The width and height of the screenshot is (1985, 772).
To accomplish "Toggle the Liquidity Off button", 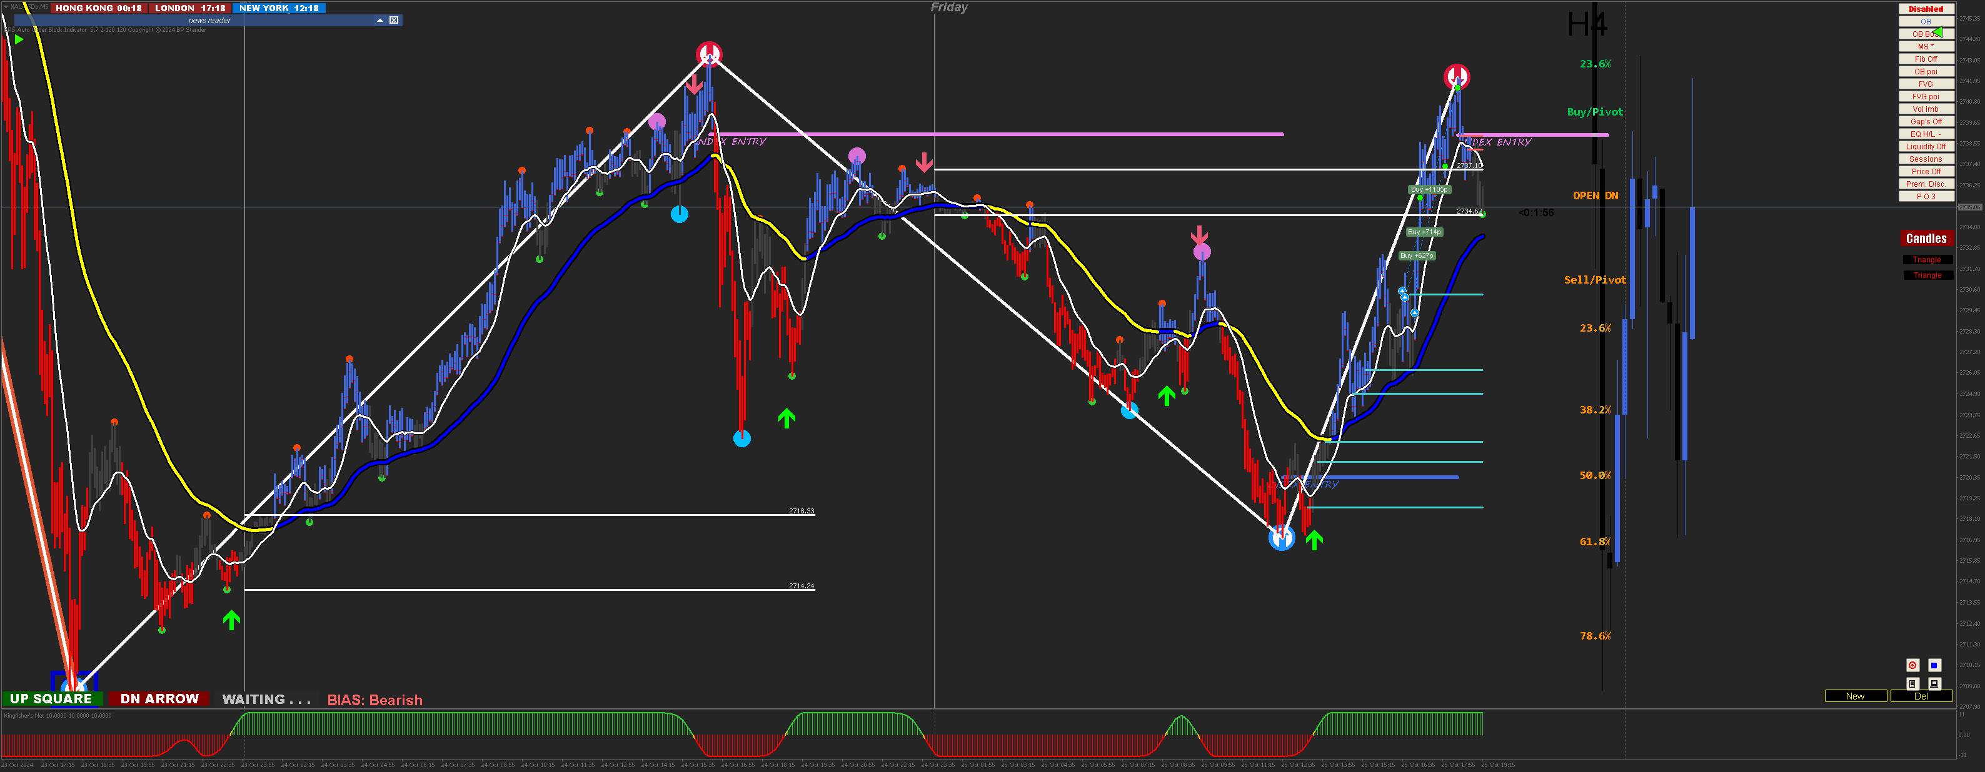I will pos(1925,147).
